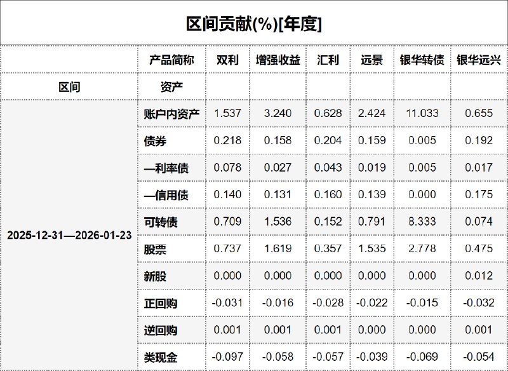Select the 增强收益 column header
The width and height of the screenshot is (508, 371).
[x=277, y=60]
